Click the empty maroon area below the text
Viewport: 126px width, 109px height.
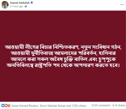point(63,84)
